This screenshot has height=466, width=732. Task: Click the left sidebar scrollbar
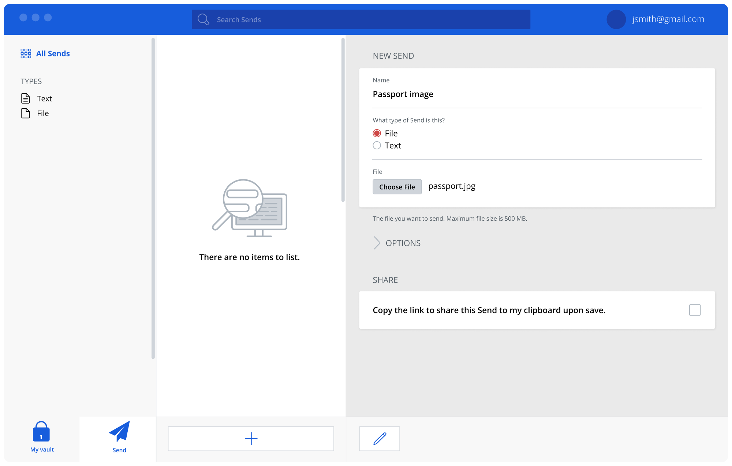pos(153,198)
